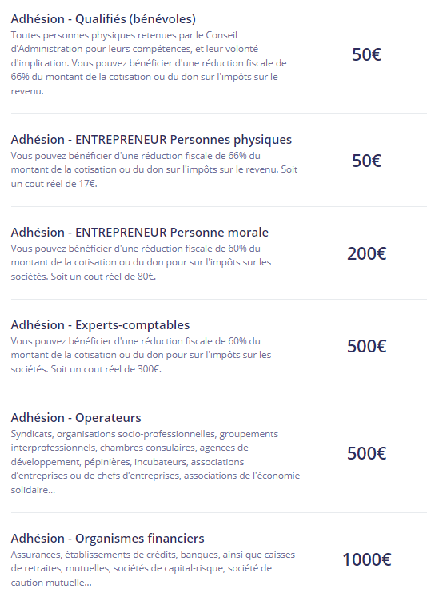Click description mentioning cout réel de 80€
The height and width of the screenshot is (601, 427).
[142, 263]
